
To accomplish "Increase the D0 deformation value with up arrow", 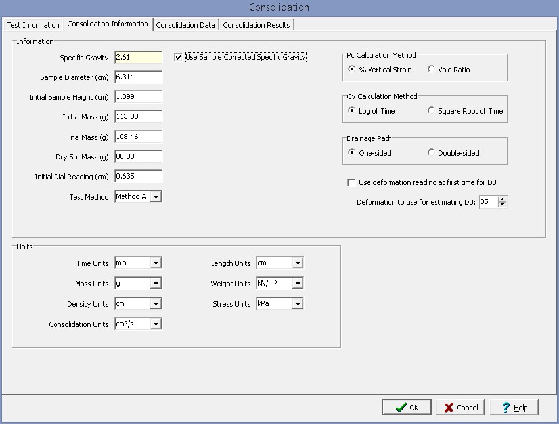I will pos(503,199).
